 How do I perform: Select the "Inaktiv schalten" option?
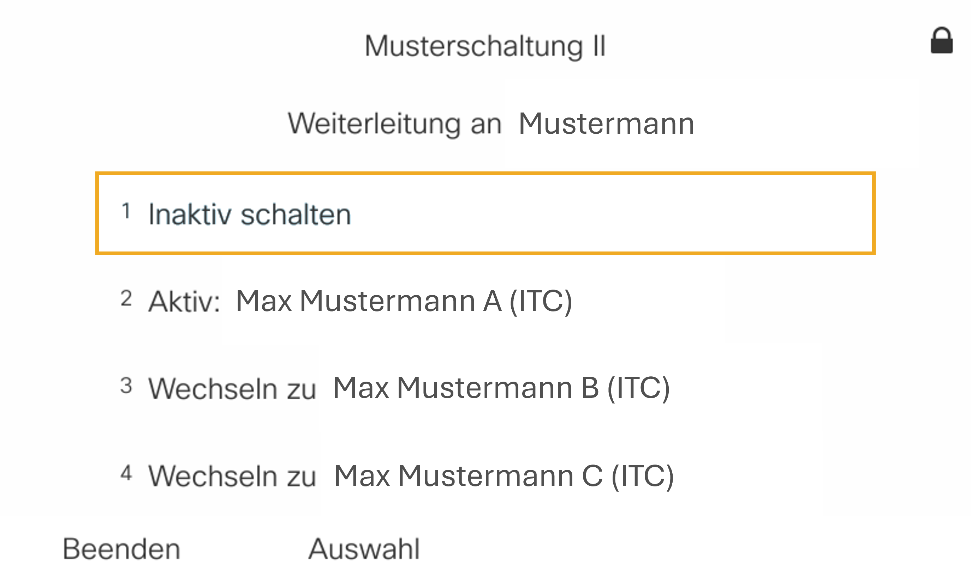click(x=250, y=214)
